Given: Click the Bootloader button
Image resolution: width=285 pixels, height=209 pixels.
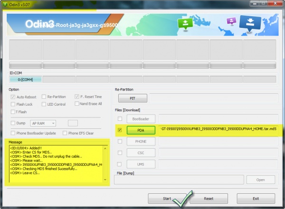Looking at the screenshot, I should (141, 119).
